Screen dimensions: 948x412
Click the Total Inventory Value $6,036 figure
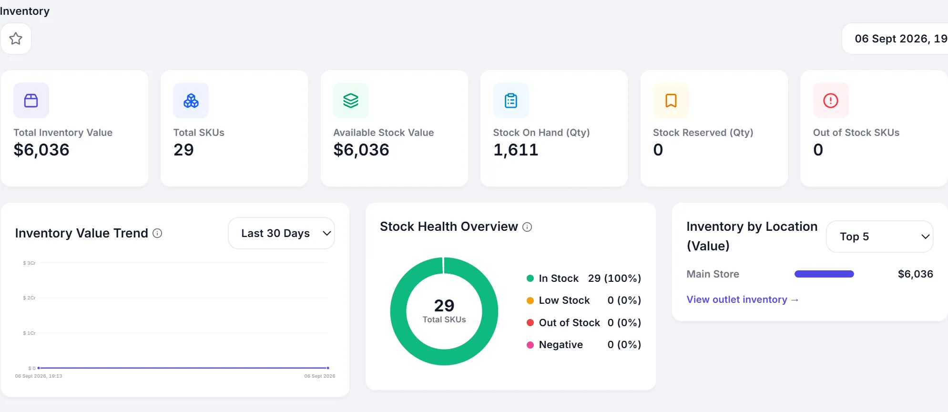(x=41, y=150)
